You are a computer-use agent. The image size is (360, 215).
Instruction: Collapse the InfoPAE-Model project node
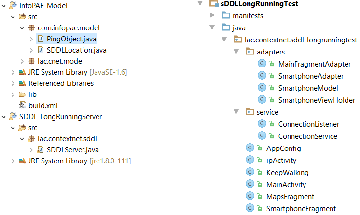[x=3, y=6]
